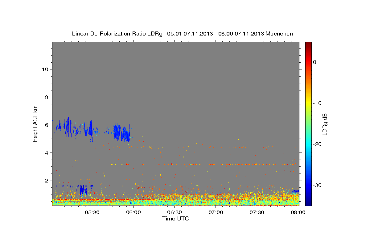Select the 07:00 time tick label

click(x=216, y=212)
